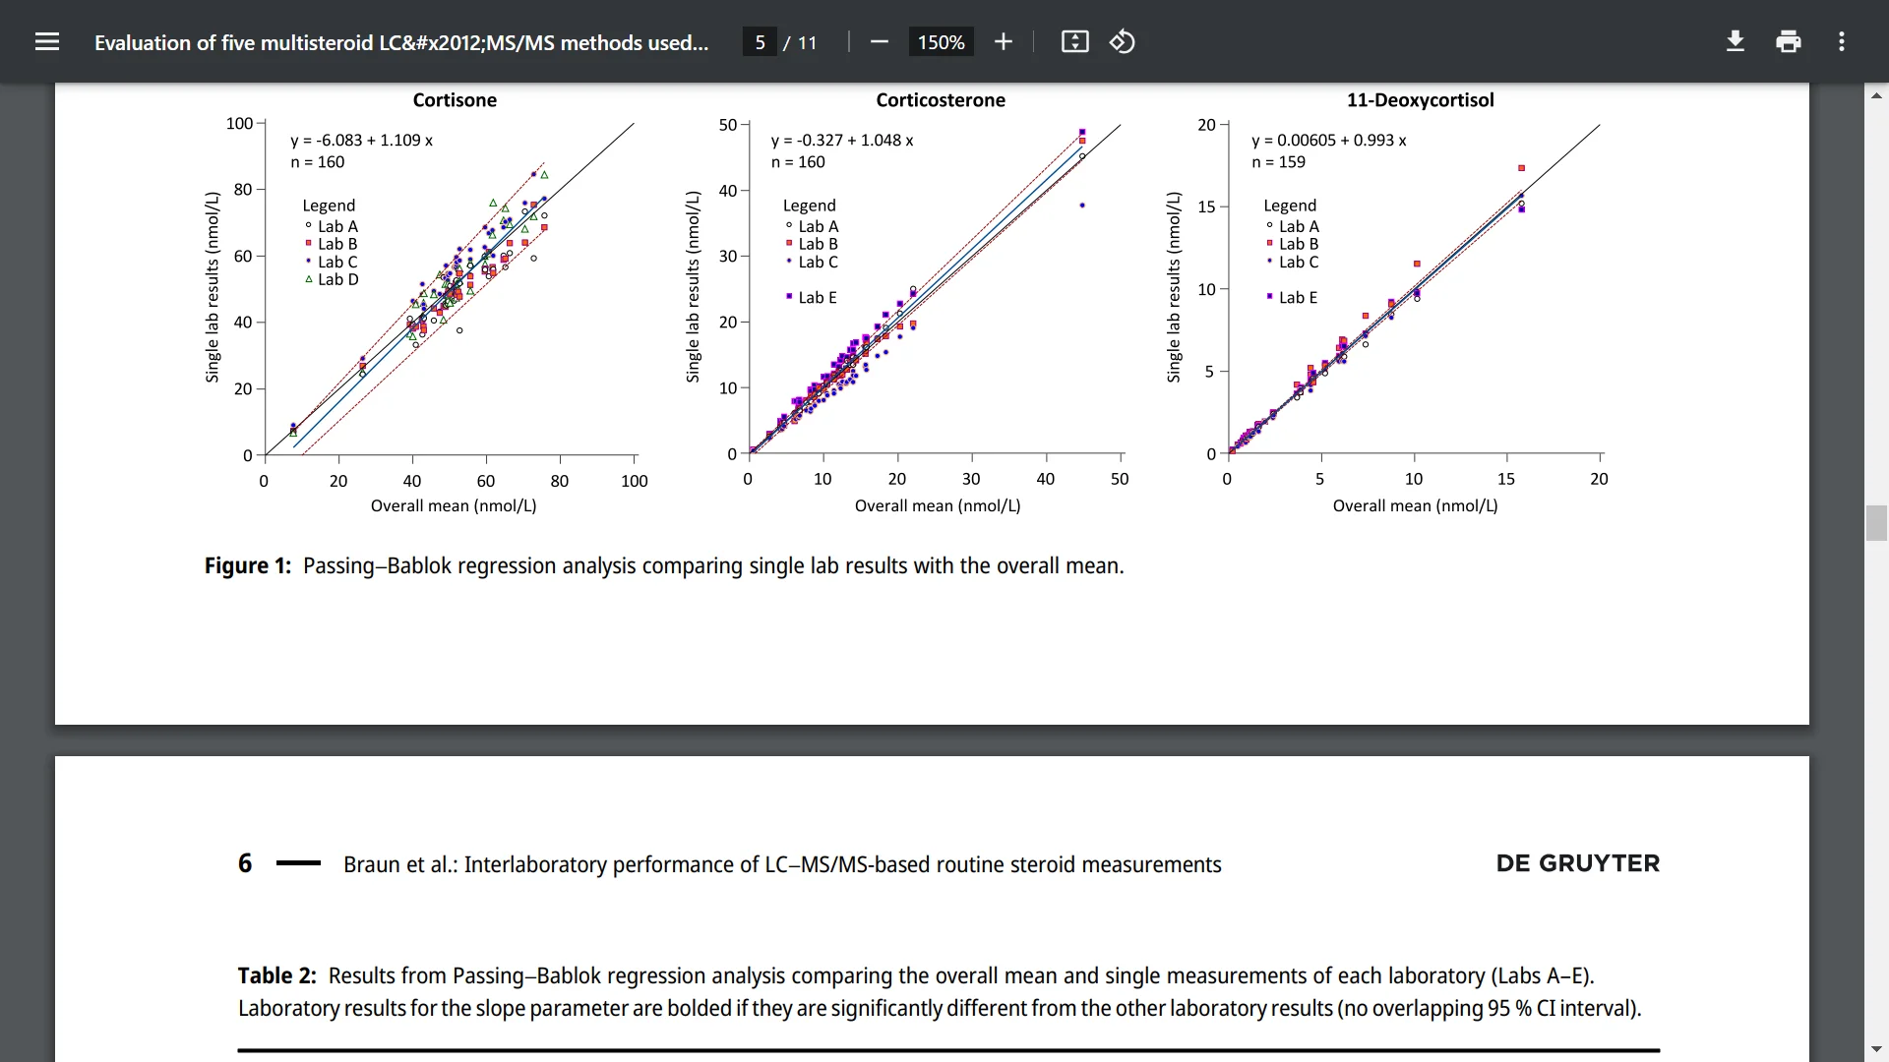The image size is (1889, 1062).
Task: Click the 11-Deoxycortisol chart title
Action: pyautogui.click(x=1420, y=99)
